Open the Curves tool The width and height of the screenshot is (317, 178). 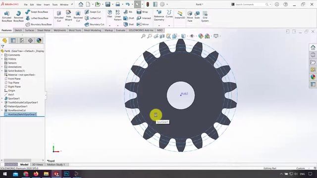point(169,14)
